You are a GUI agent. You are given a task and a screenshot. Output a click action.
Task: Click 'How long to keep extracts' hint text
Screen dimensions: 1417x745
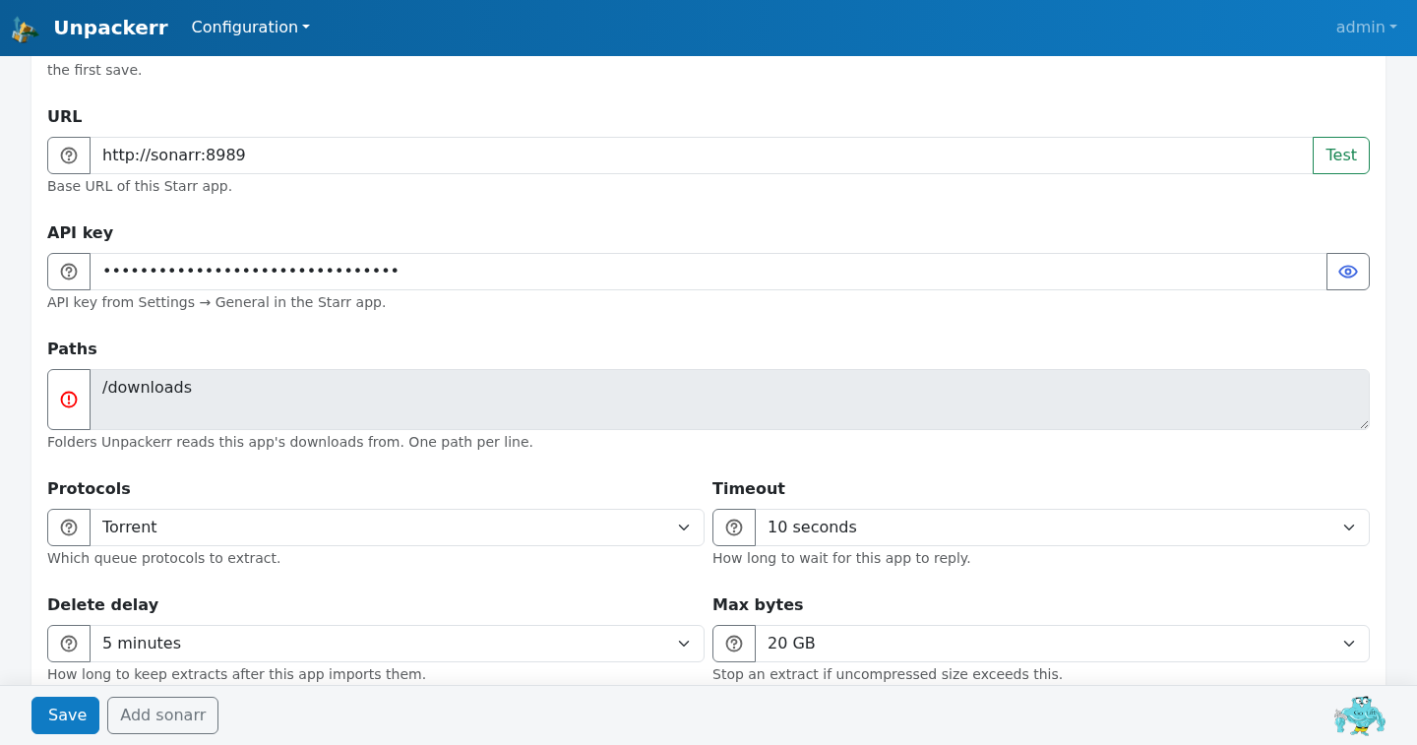(x=236, y=674)
